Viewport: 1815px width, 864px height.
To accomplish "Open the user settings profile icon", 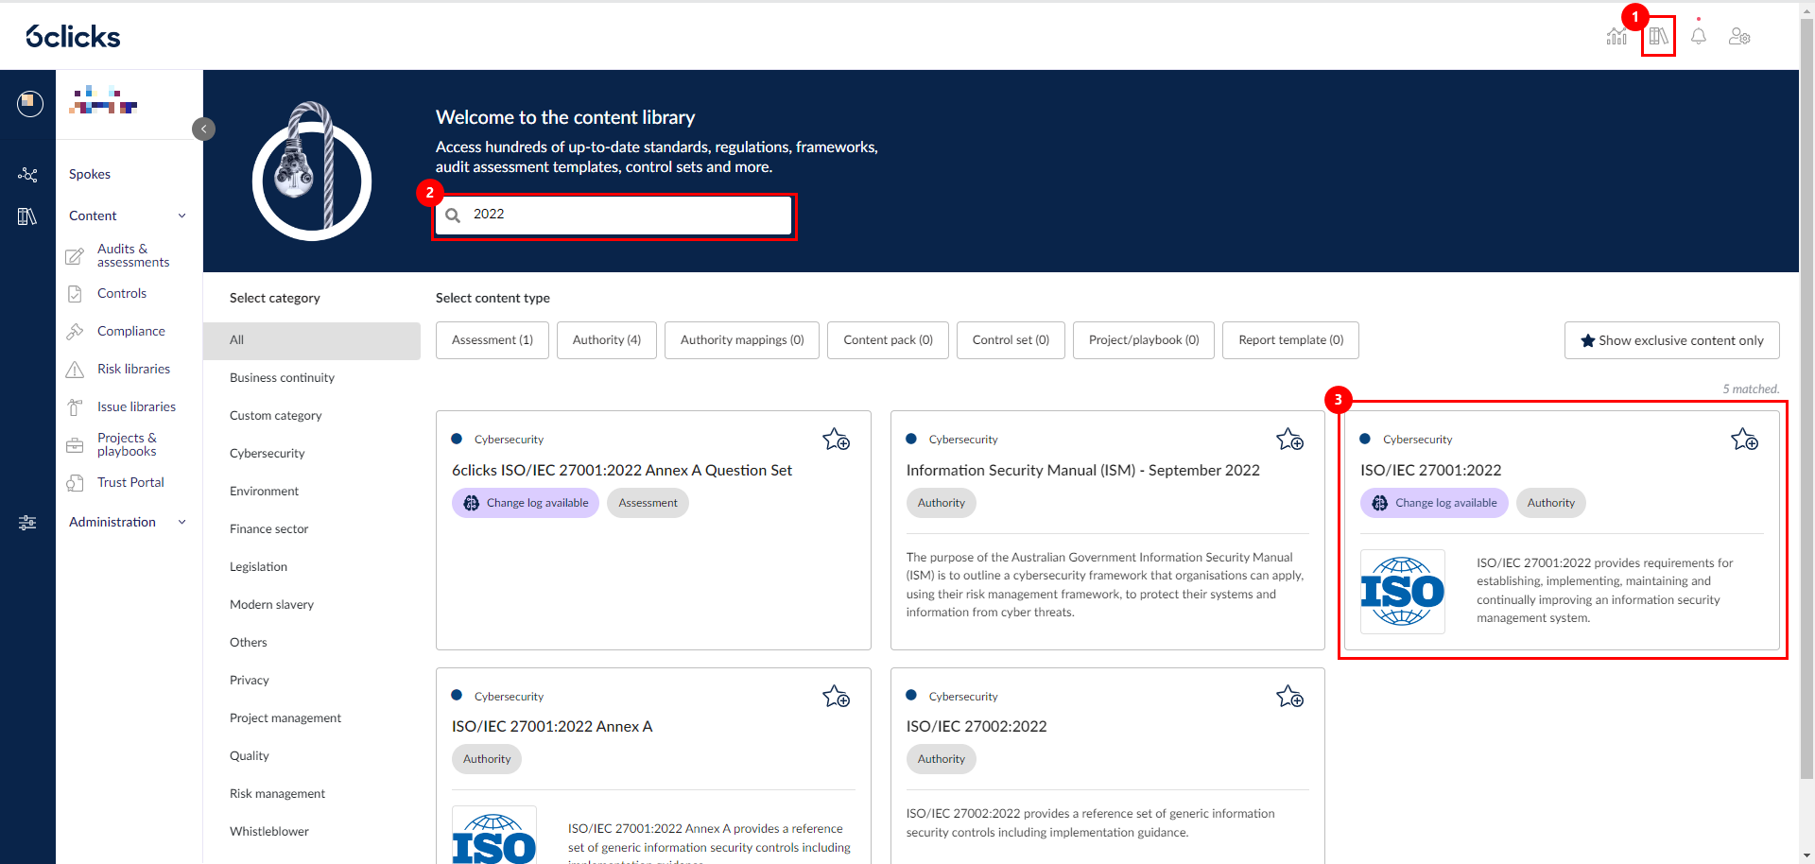I will pyautogui.click(x=1739, y=36).
